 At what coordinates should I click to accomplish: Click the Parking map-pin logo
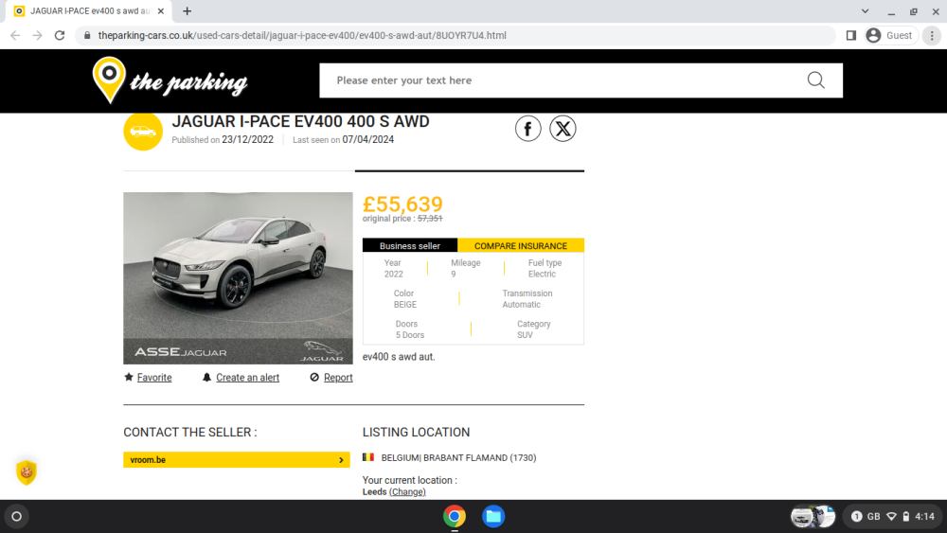(x=109, y=80)
